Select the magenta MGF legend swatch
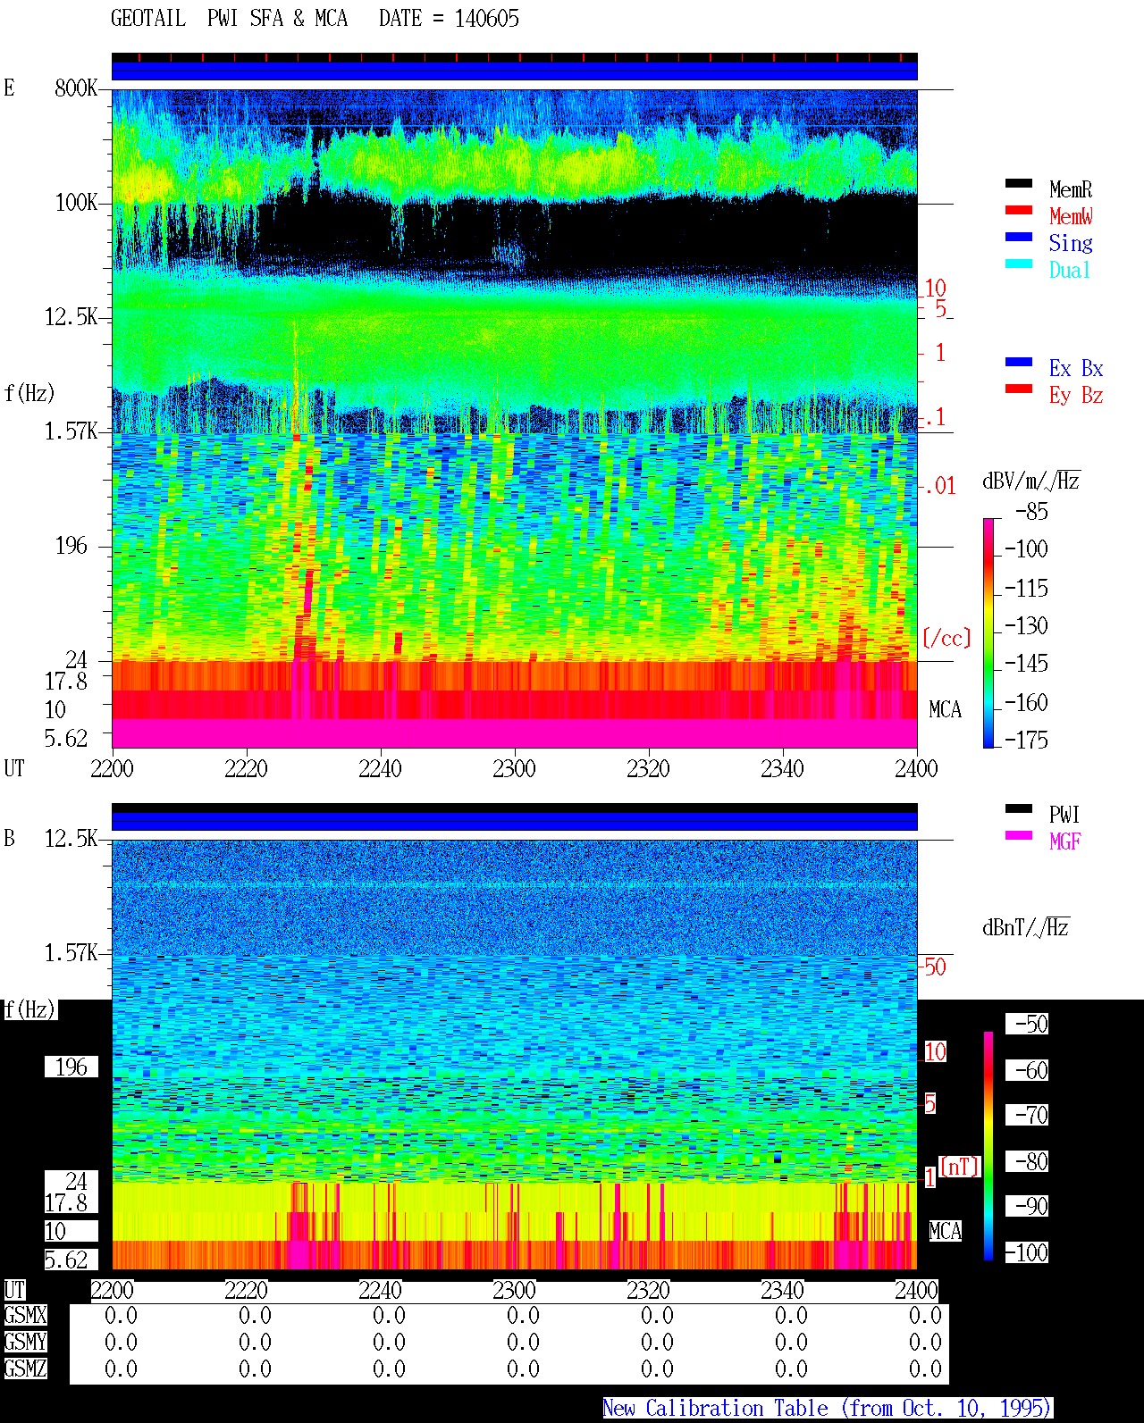The height and width of the screenshot is (1423, 1144). [1019, 836]
